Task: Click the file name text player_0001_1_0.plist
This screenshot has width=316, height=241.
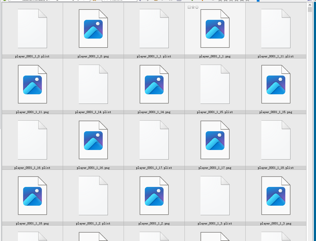Action: [x=32, y=57]
